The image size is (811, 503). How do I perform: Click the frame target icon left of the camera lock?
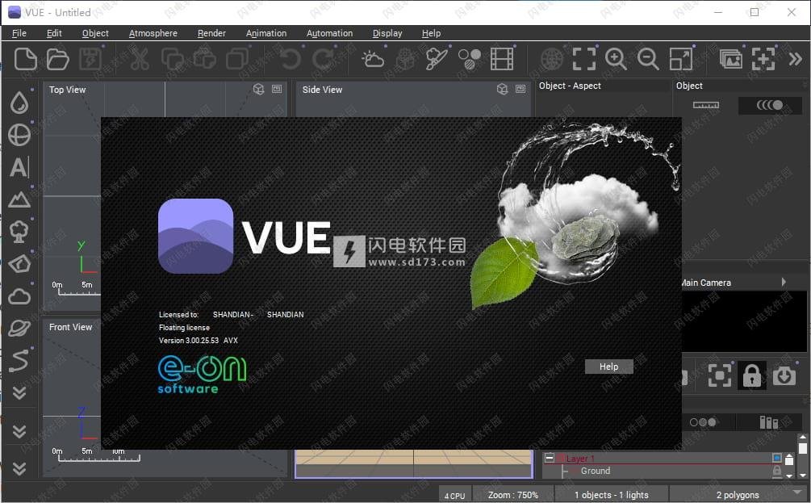[720, 375]
